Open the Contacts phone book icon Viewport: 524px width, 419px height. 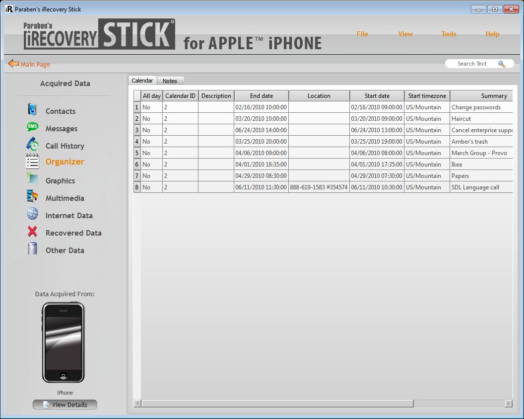32,110
